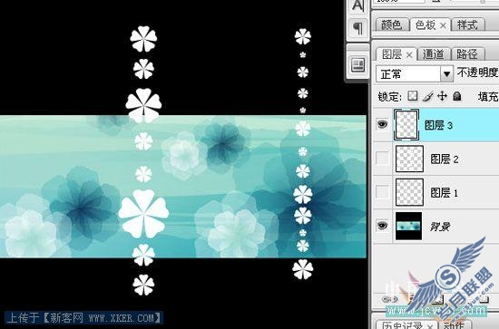Select the 图层 2 layer thumbnail
Screen dimensions: 499x329
coord(409,159)
